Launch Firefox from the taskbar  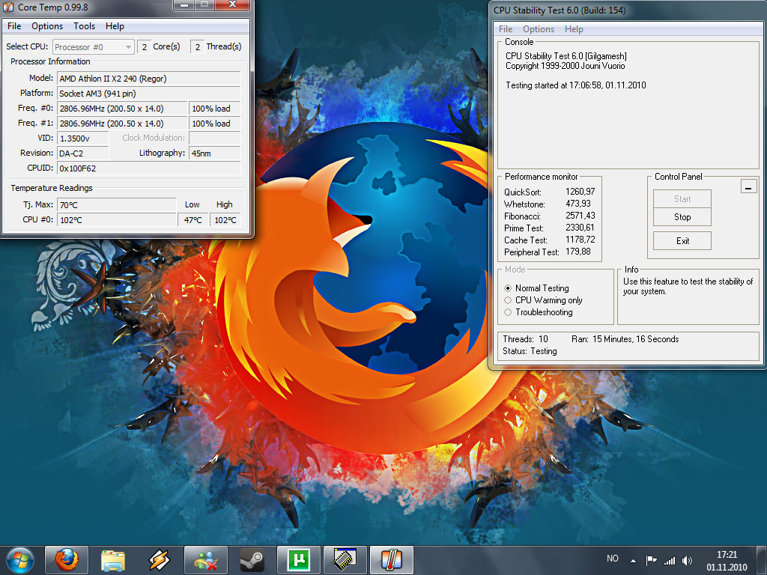(x=67, y=560)
